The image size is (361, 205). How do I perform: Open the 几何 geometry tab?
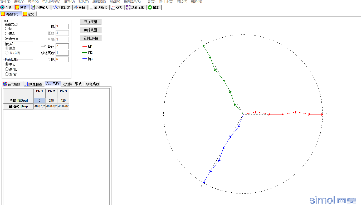tap(6, 7)
